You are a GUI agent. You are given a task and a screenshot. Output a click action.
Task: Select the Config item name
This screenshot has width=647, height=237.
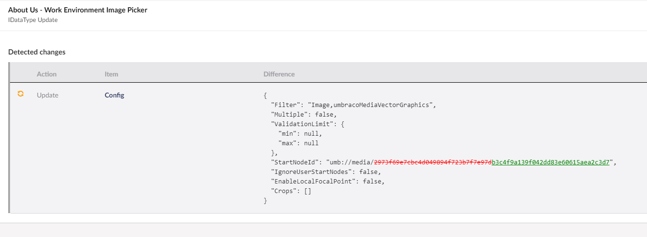click(x=114, y=95)
